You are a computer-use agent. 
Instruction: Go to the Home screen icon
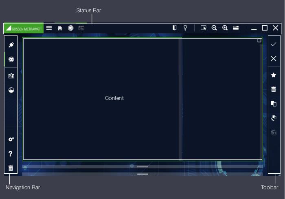(60, 28)
